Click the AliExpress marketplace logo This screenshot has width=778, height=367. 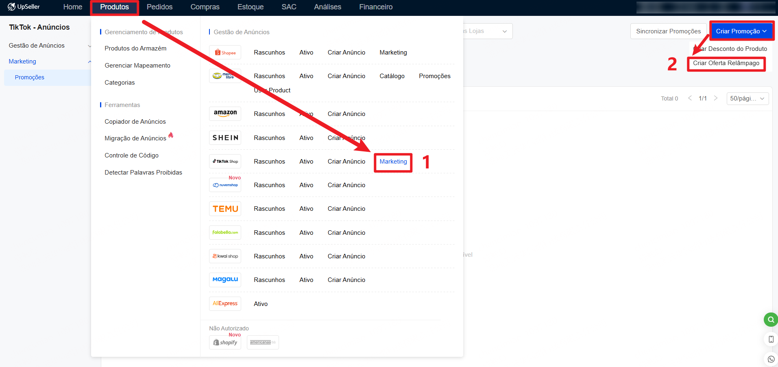225,304
